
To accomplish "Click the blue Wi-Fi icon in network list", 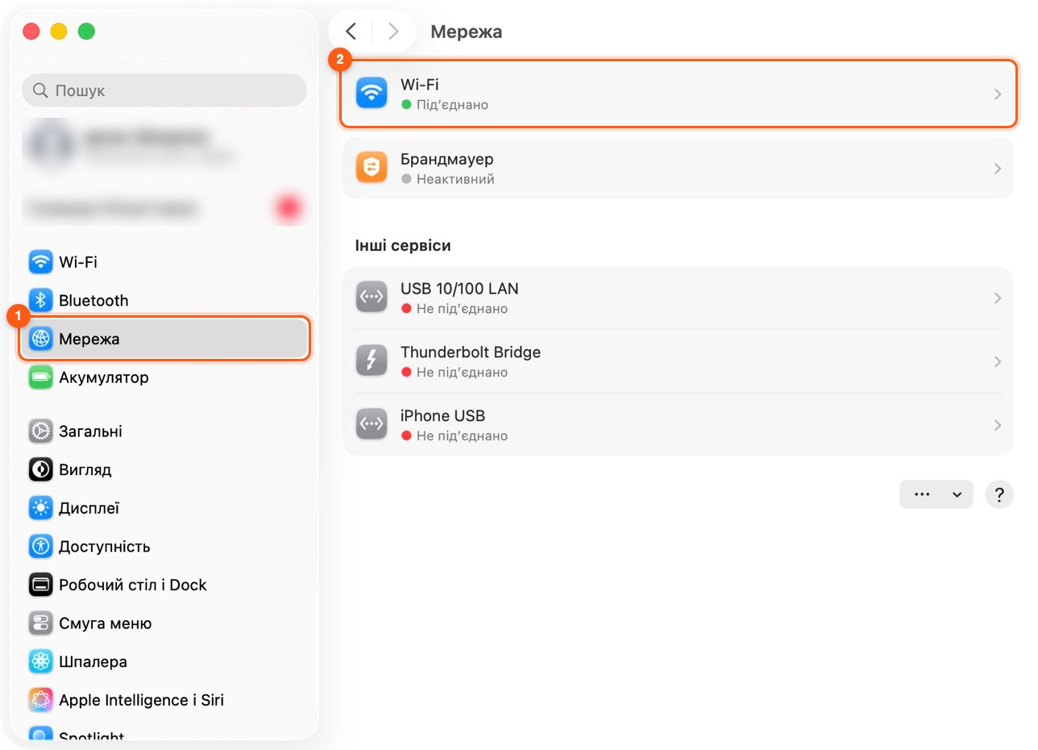I will 372,94.
